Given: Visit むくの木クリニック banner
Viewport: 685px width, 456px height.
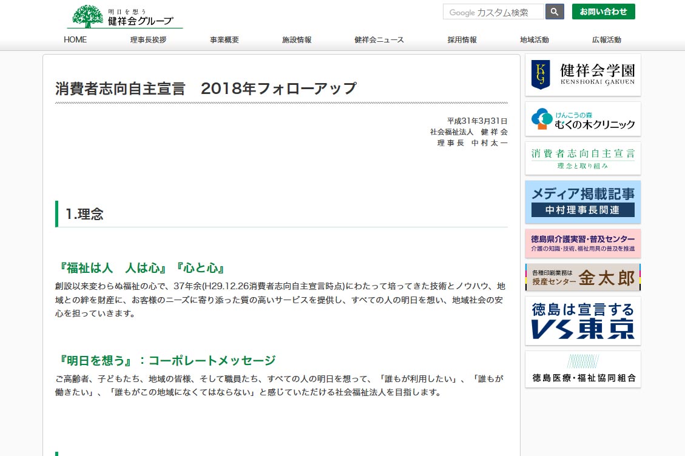Looking at the screenshot, I should tap(583, 119).
